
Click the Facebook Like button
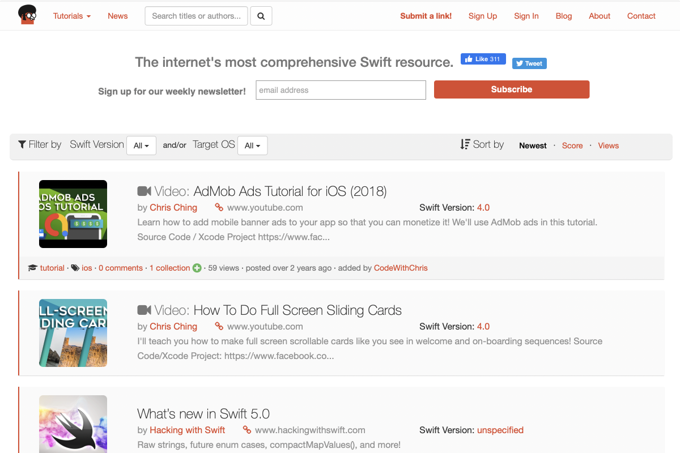click(x=483, y=59)
